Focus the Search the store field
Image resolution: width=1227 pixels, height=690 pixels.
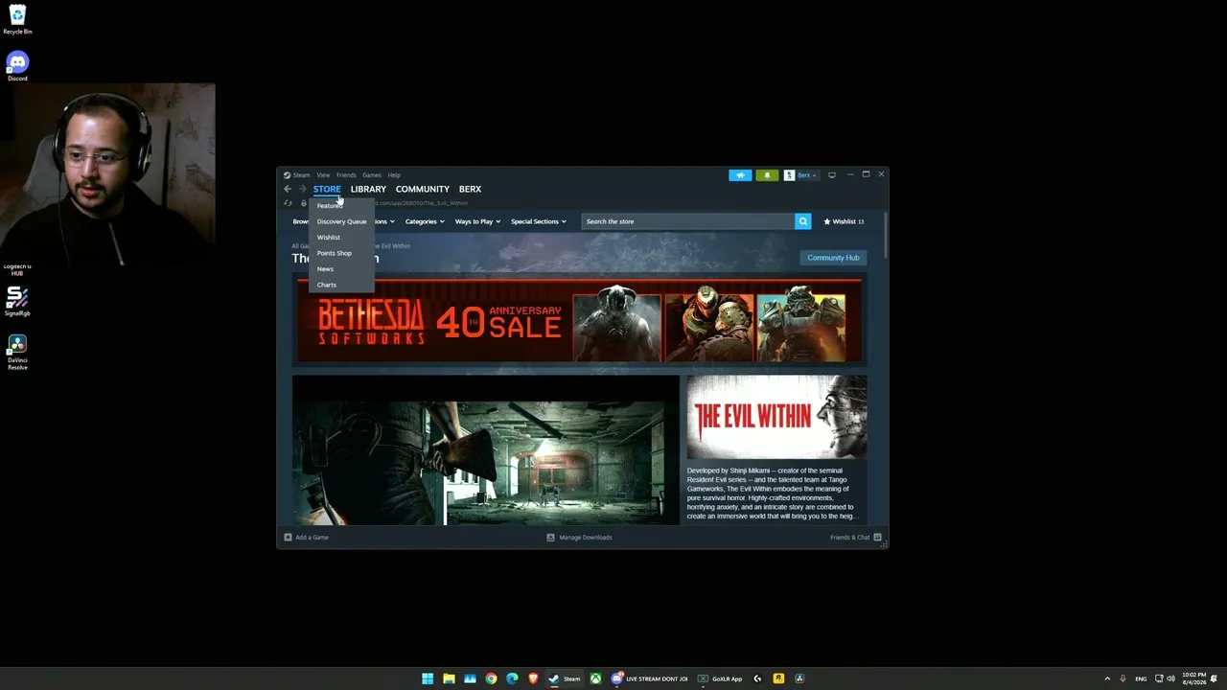point(688,221)
